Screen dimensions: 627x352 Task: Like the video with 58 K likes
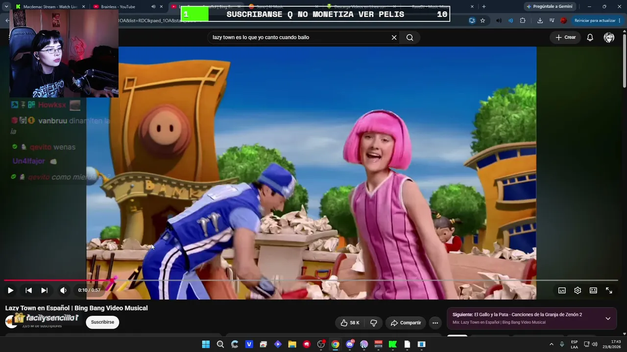coord(351,323)
